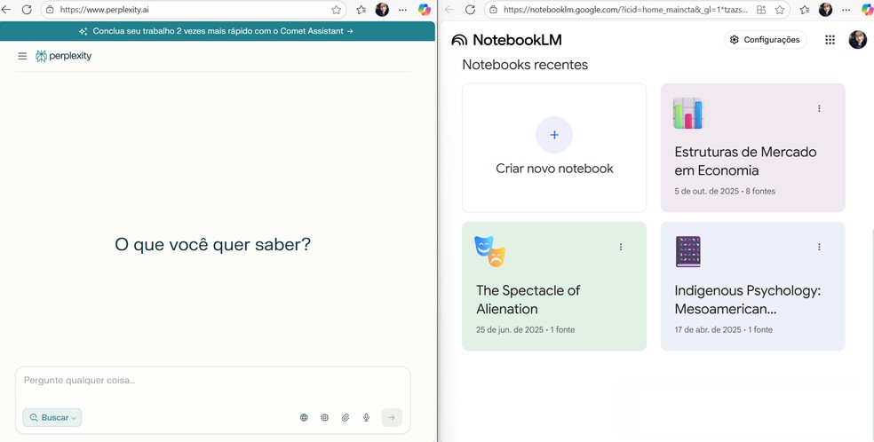Click the perplexity.ai address bar URL
Screen dimensions: 874x442
(104, 10)
